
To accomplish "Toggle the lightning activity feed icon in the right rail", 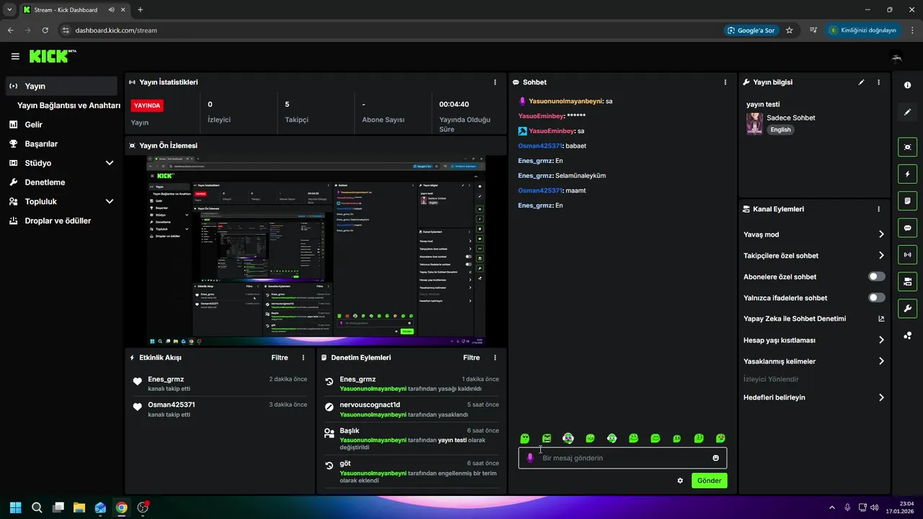I will (907, 174).
